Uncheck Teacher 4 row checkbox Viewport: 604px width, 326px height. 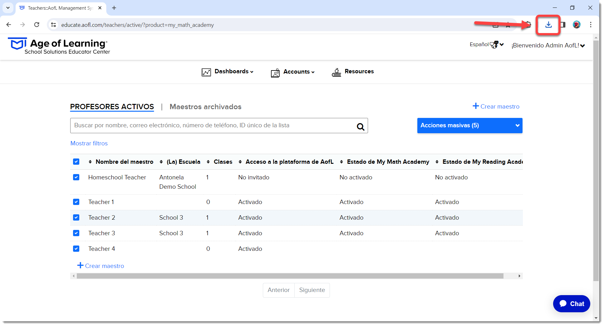(x=76, y=249)
